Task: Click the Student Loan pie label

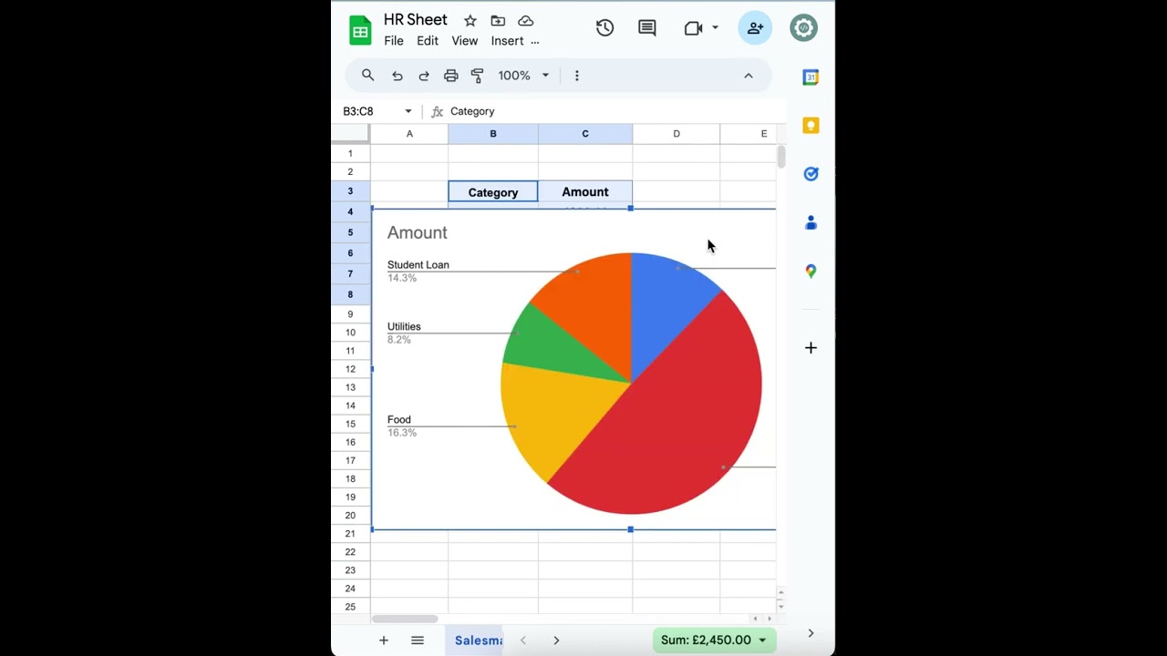Action: (418, 265)
